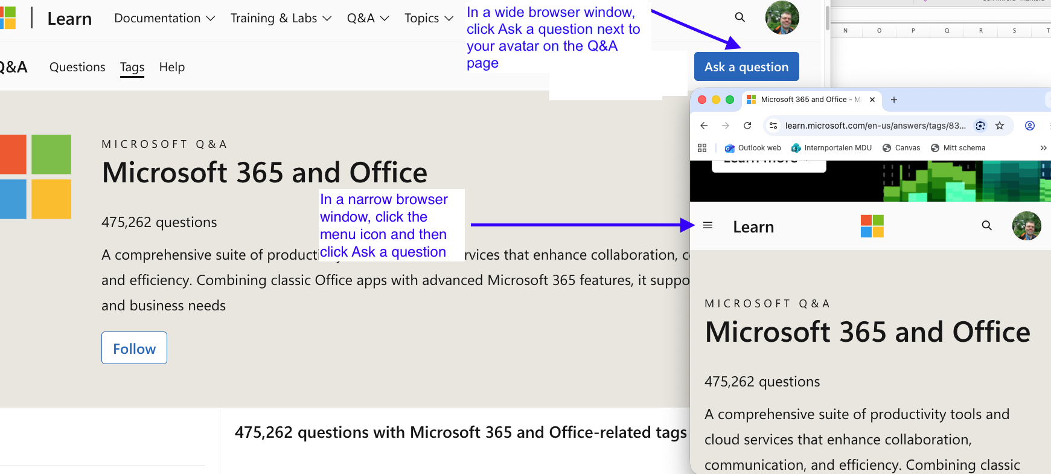
Task: Select column R header in the spreadsheet
Action: click(980, 30)
